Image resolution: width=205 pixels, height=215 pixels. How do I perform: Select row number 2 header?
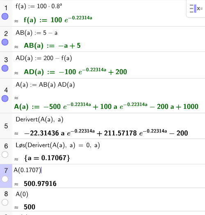coord(6,34)
